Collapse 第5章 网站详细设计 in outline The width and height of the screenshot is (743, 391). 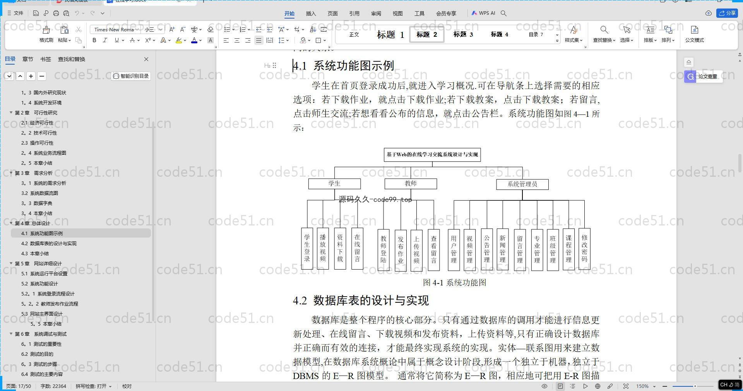(x=11, y=263)
